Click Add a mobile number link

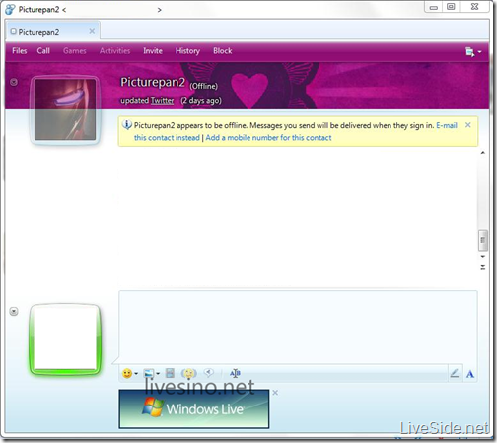point(268,138)
